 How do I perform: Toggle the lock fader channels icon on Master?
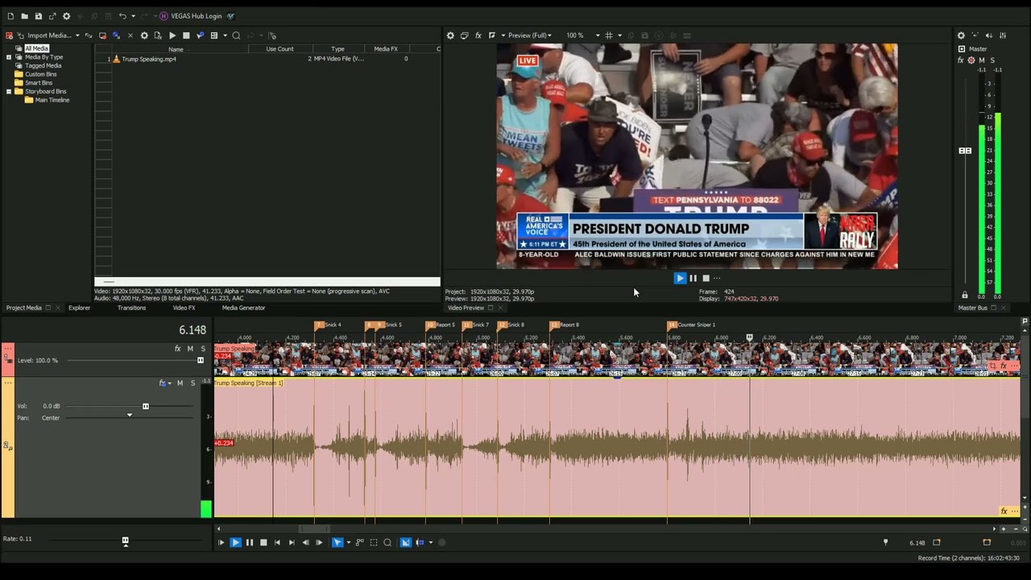965,296
